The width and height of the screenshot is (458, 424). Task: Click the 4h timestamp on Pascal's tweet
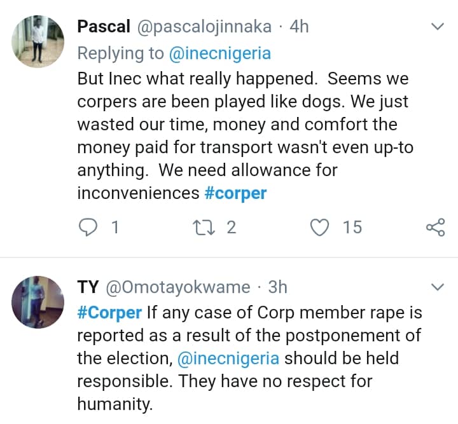(299, 27)
